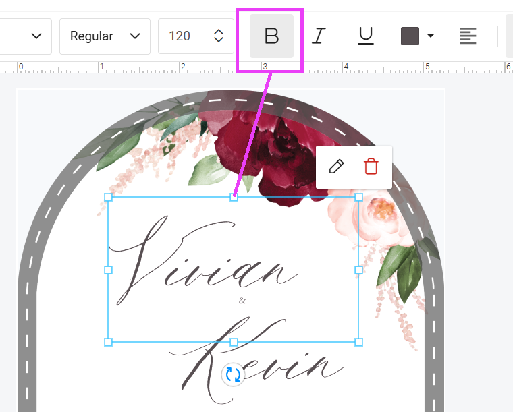Toggle Underline formatting button

[365, 36]
